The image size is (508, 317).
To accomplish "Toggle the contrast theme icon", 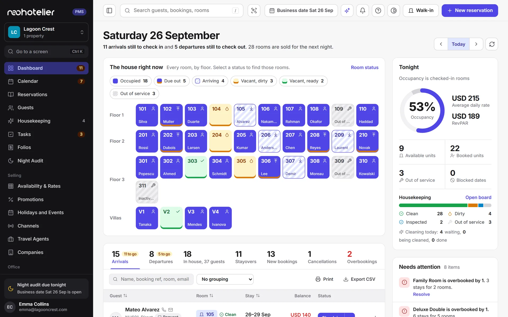I will [x=394, y=11].
